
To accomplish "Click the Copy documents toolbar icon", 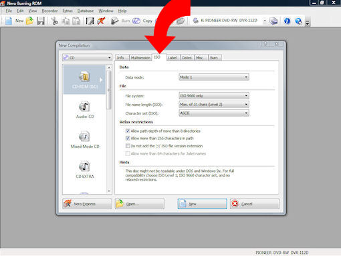I will point(66,21).
